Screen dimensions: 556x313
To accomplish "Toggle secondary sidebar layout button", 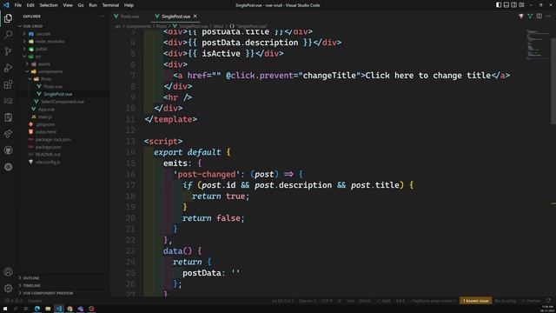I will (513, 5).
